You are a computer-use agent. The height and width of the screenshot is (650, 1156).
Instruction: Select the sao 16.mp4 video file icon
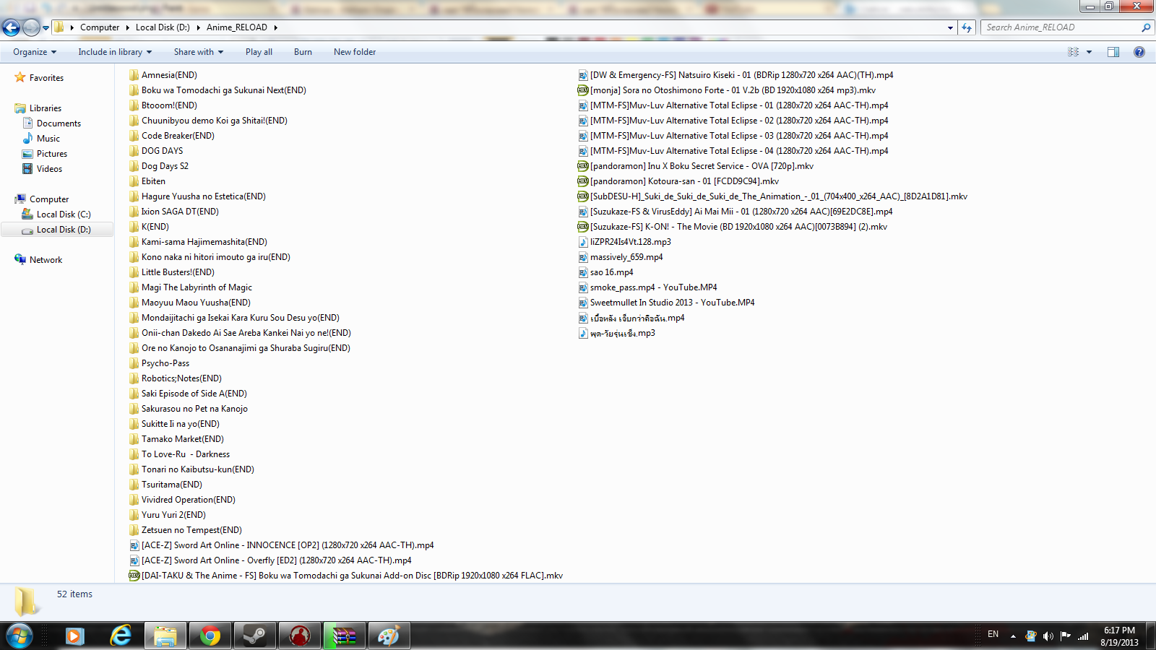(583, 272)
